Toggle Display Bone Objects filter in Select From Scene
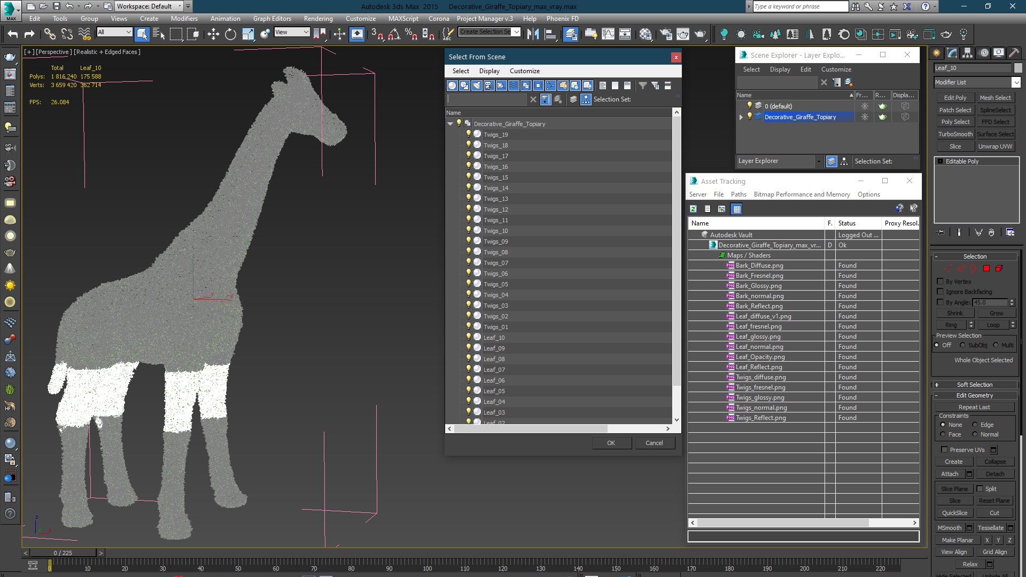Viewport: 1026px width, 577px height. (550, 85)
